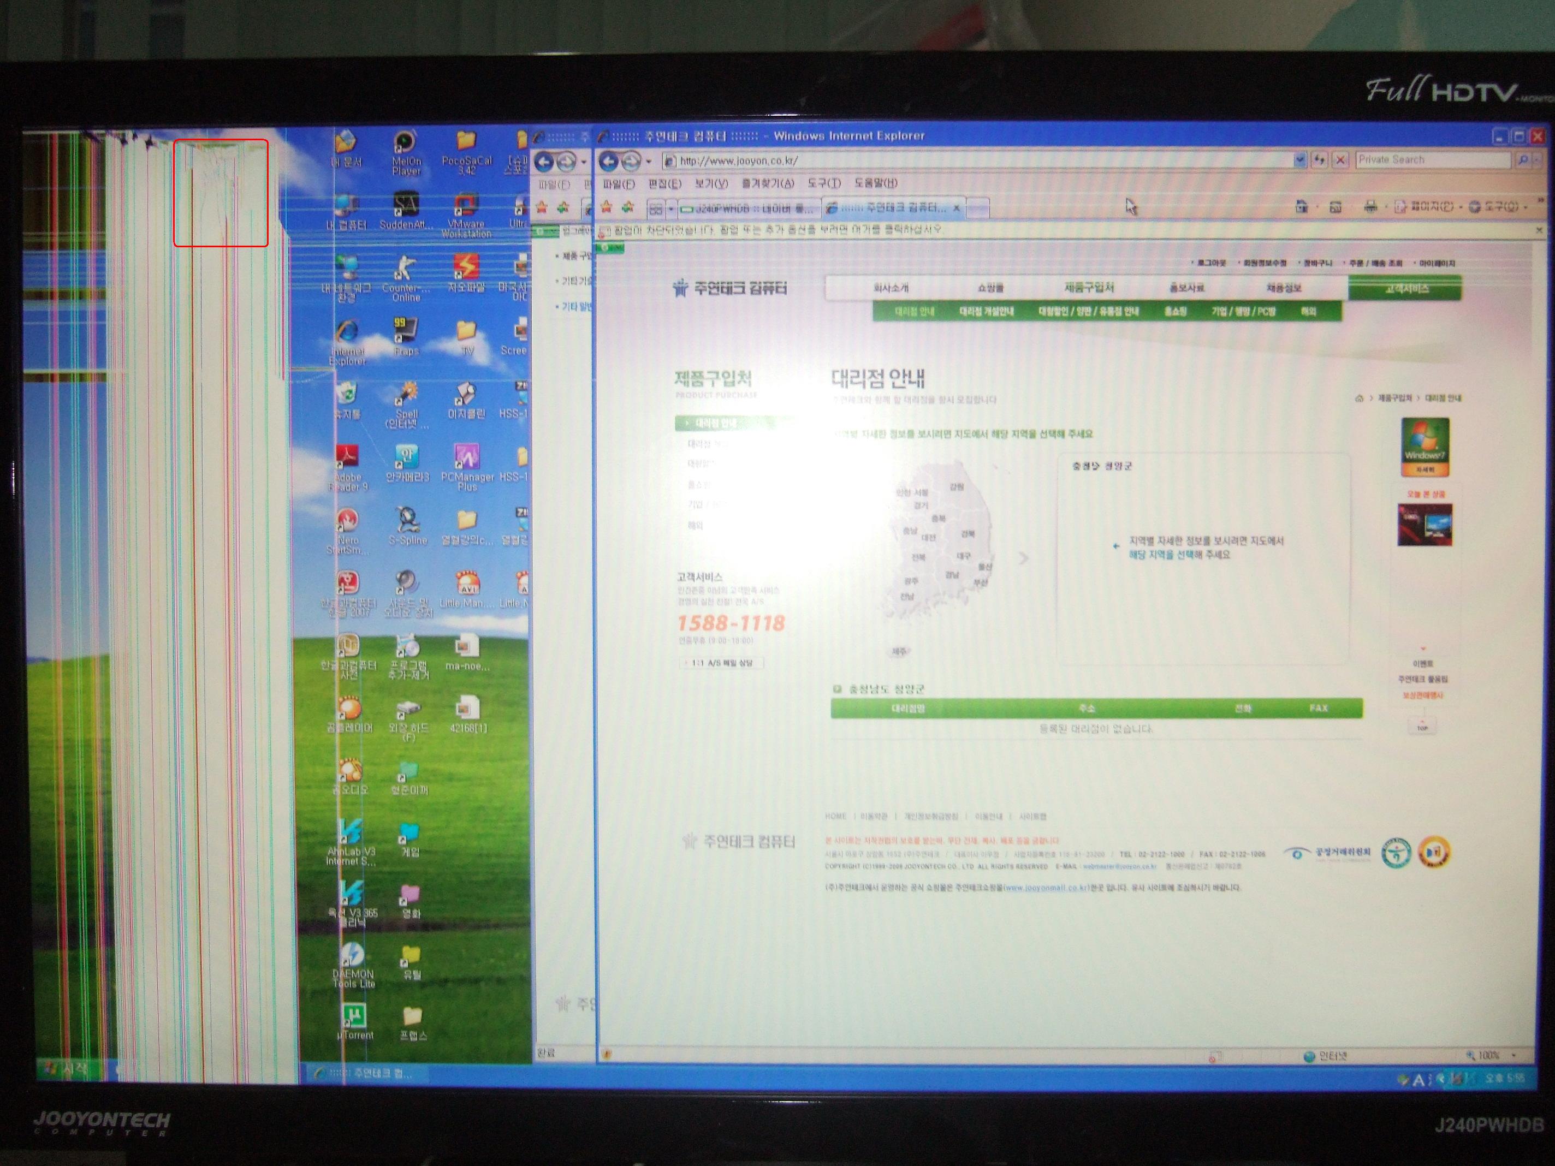
Task: Open the PocoSaCal 3.42 folder on desktop
Action: pos(466,152)
